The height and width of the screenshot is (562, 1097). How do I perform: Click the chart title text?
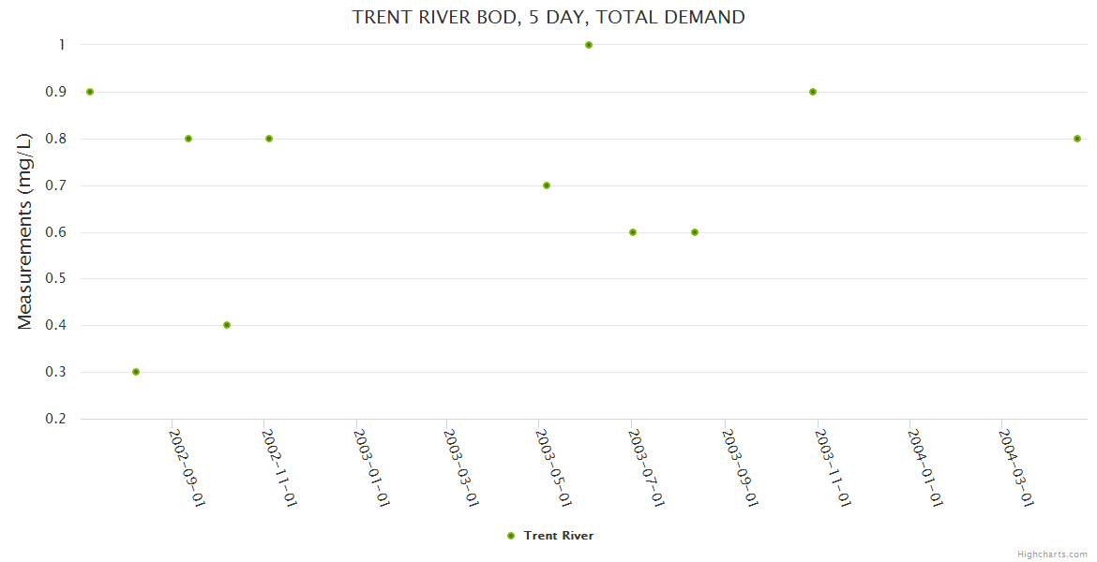[x=548, y=17]
